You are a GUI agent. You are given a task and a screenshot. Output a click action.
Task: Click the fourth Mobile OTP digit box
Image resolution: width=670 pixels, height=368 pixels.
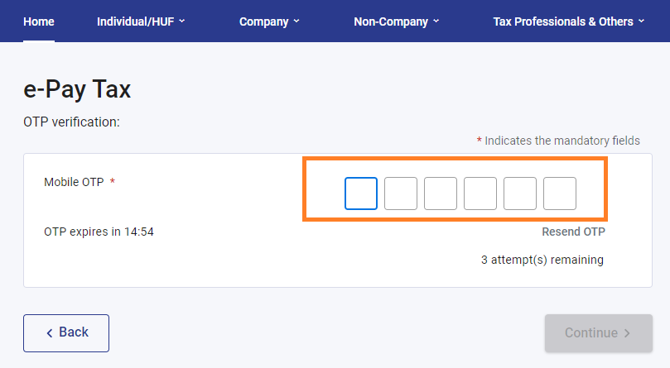point(480,194)
